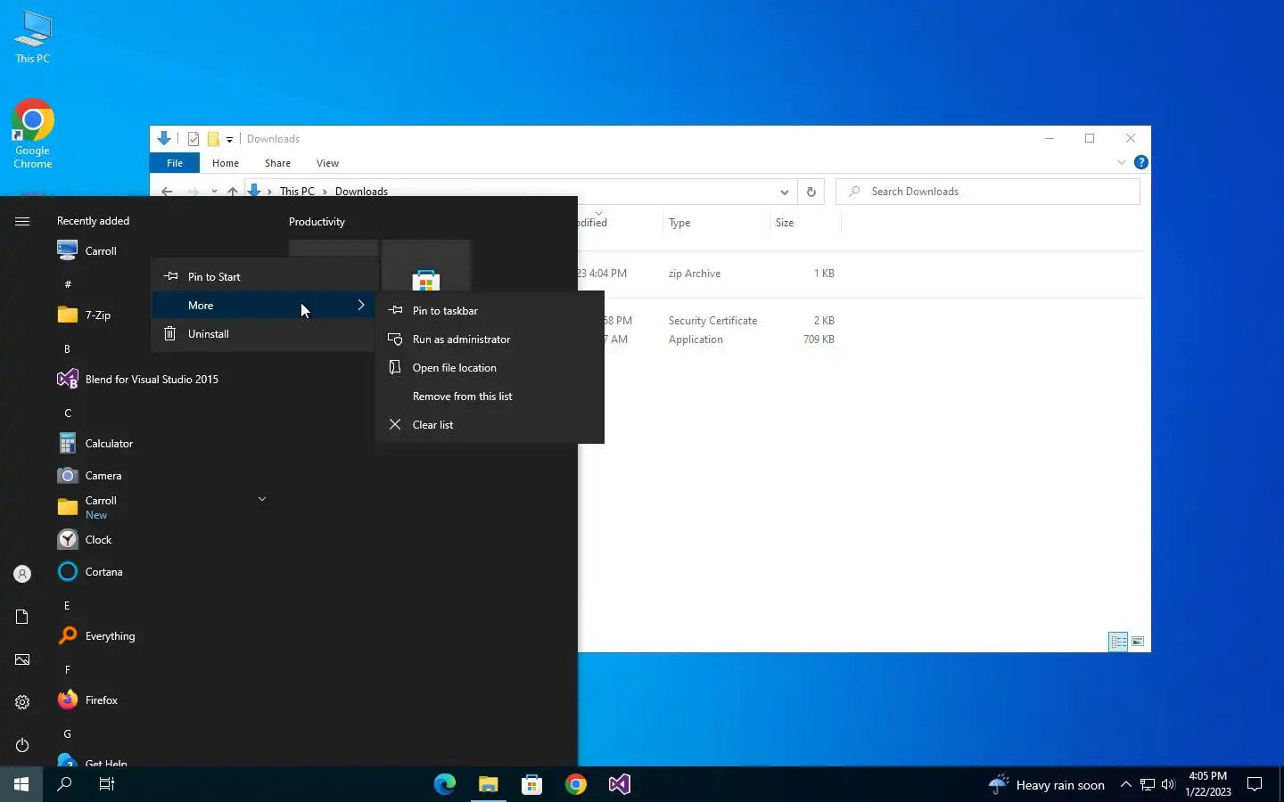
Task: Choose Run as administrator
Action: (x=490, y=339)
